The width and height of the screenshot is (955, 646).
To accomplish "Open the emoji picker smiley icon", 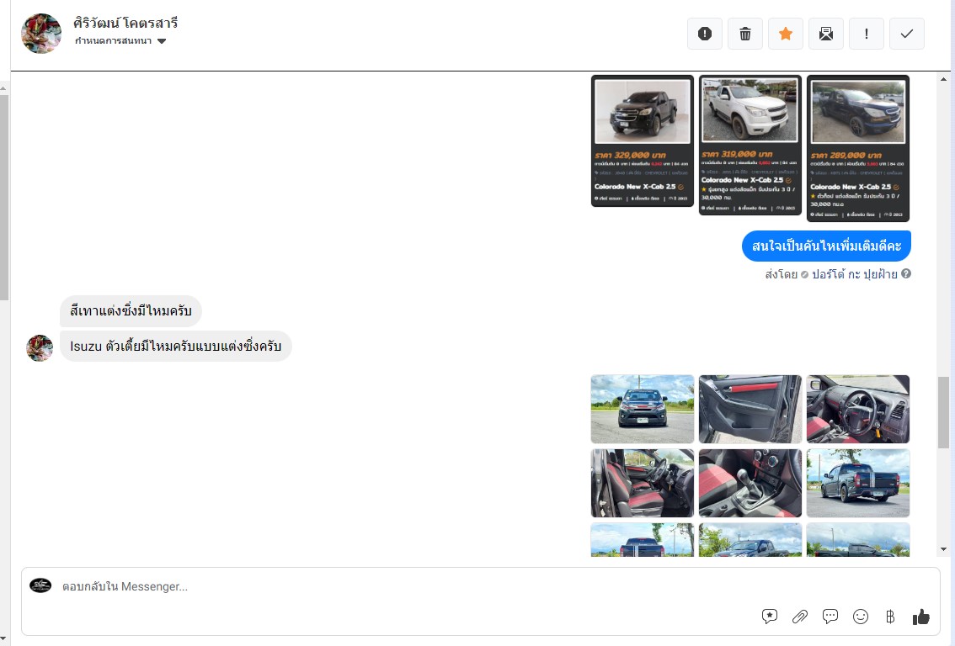I will 861,617.
